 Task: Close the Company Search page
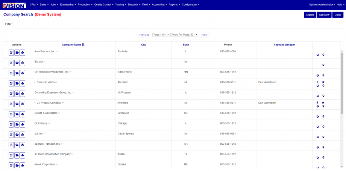coord(338,15)
